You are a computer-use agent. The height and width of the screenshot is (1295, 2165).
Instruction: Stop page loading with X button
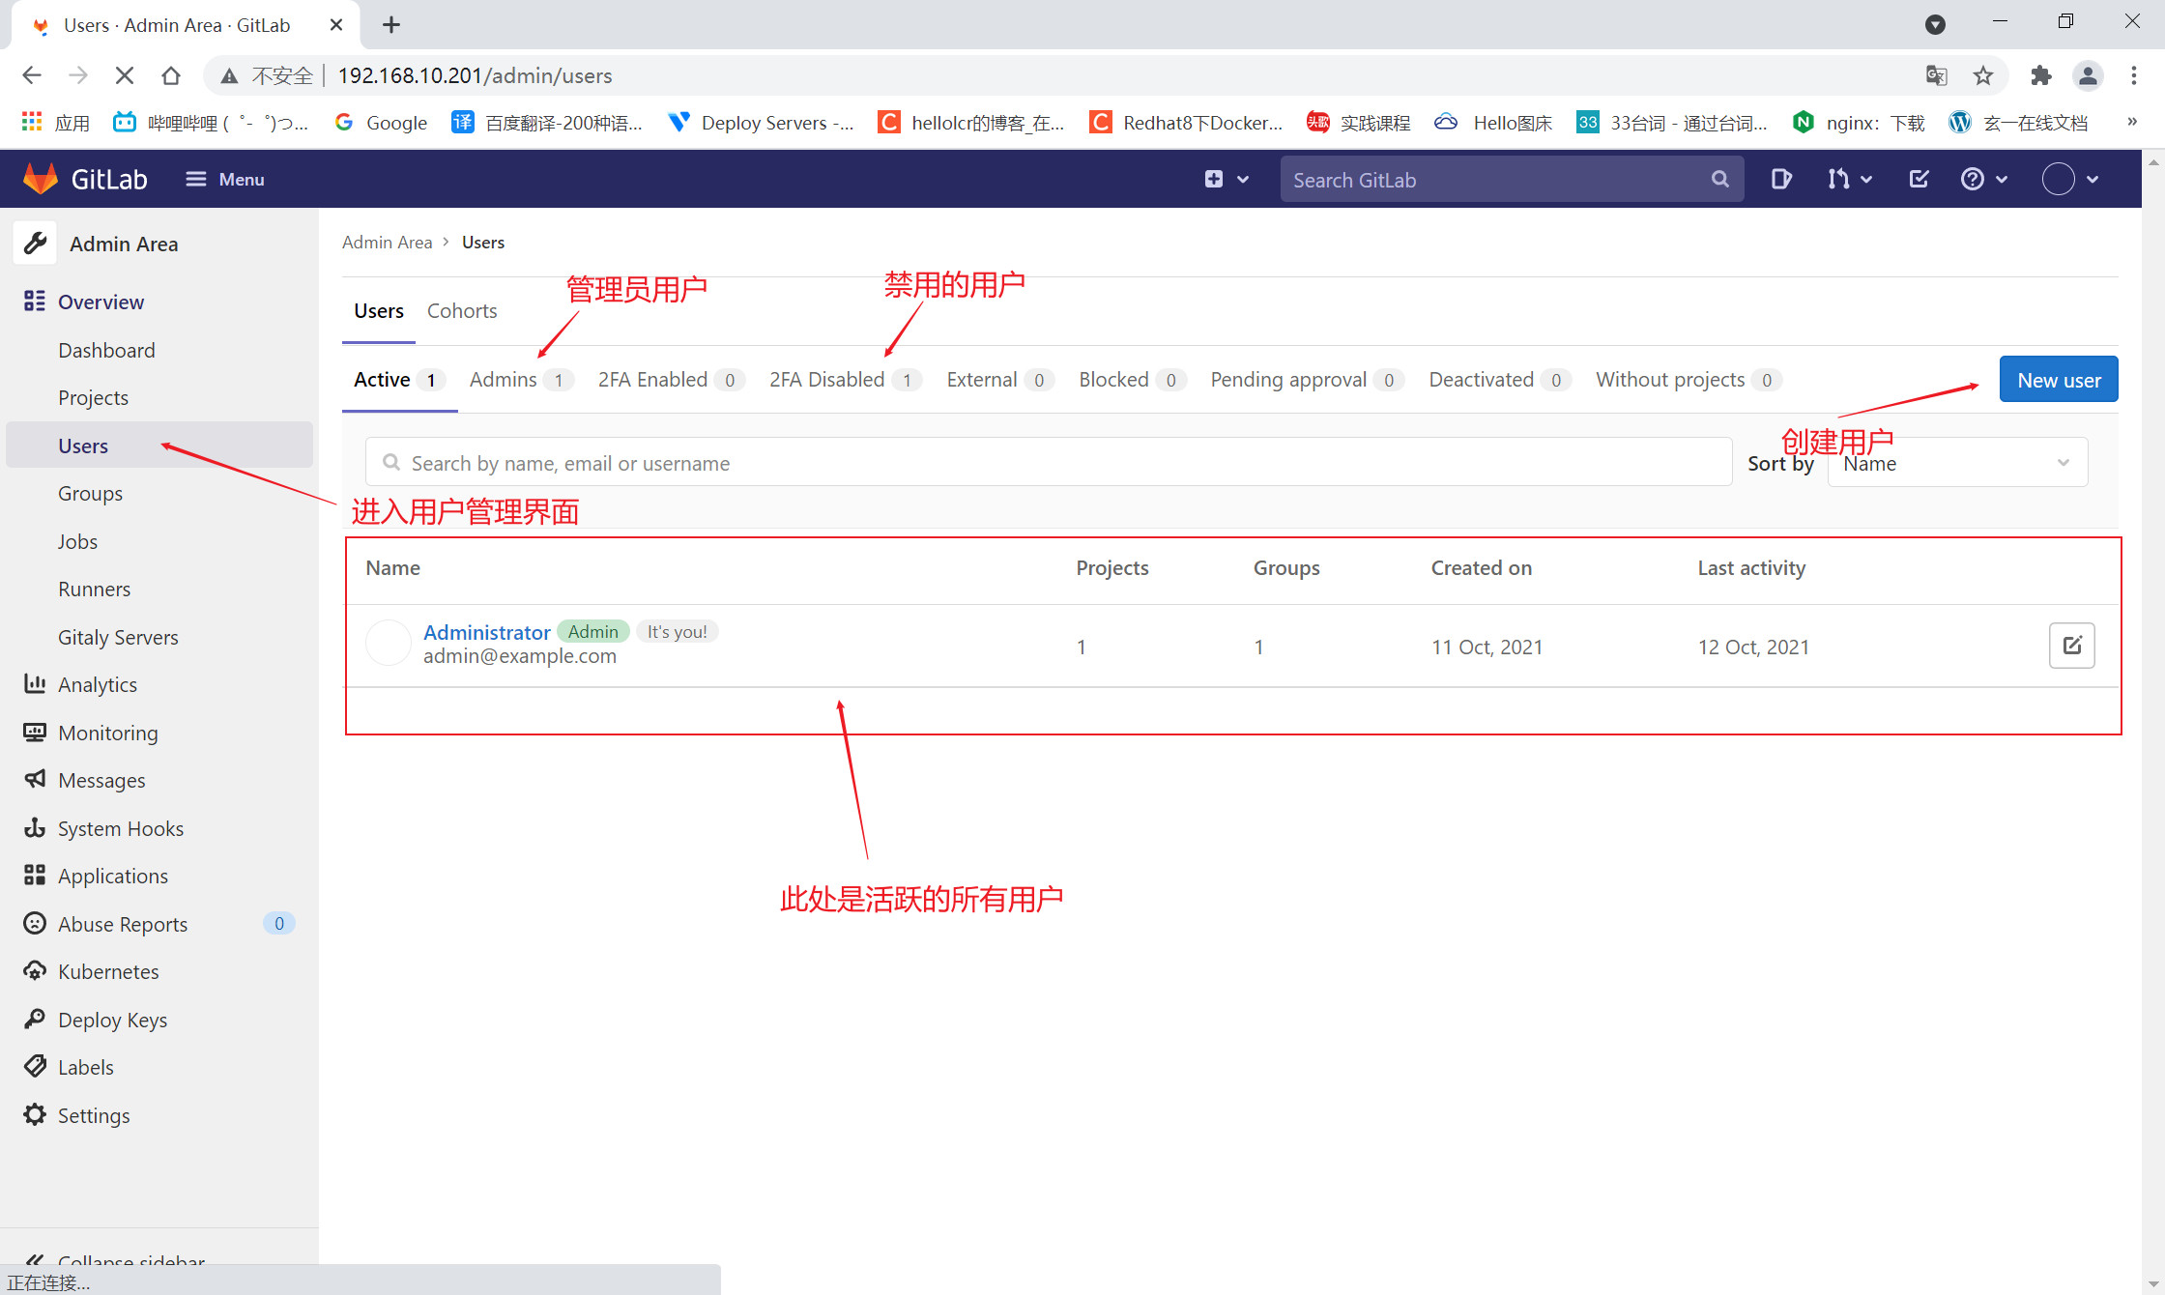(x=124, y=75)
